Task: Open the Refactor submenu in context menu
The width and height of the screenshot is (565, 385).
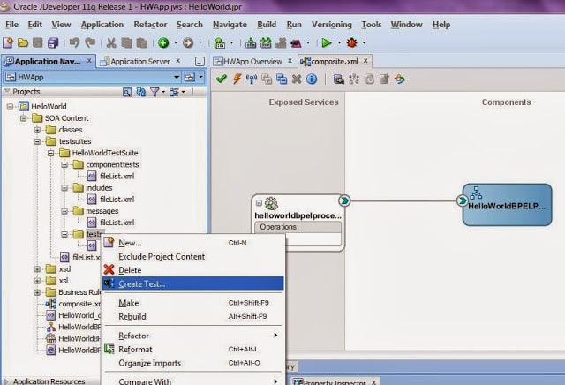Action: (x=193, y=336)
